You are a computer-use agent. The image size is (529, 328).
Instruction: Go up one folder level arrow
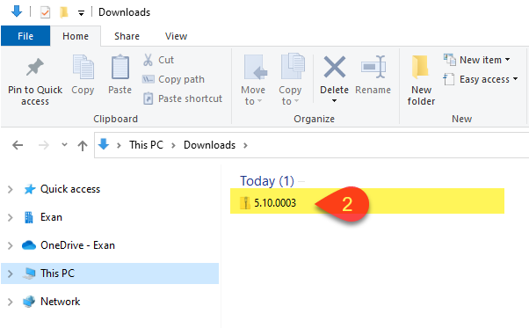83,145
